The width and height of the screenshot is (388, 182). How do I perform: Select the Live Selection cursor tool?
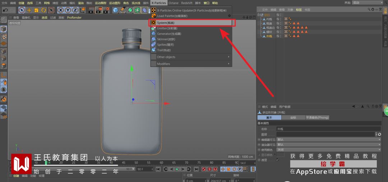(22, 10)
